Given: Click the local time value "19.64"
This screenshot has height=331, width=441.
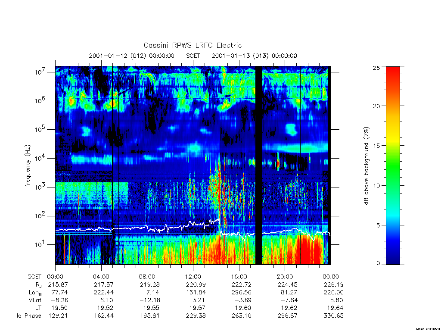Looking at the screenshot, I should pos(335,308).
